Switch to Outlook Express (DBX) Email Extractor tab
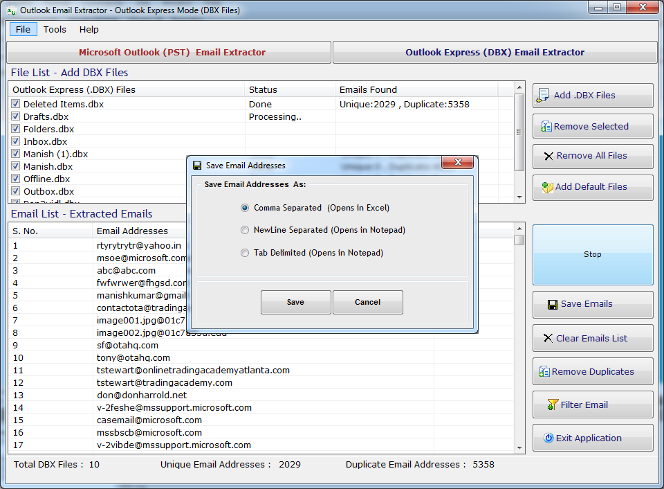Viewport: 664px width, 489px height. [x=495, y=52]
